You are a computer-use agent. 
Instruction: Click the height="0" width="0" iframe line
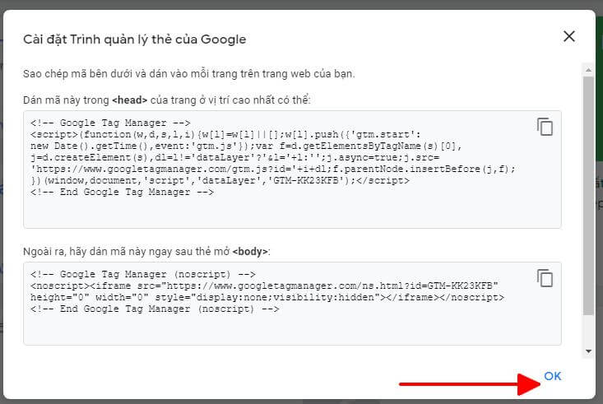tap(267, 297)
